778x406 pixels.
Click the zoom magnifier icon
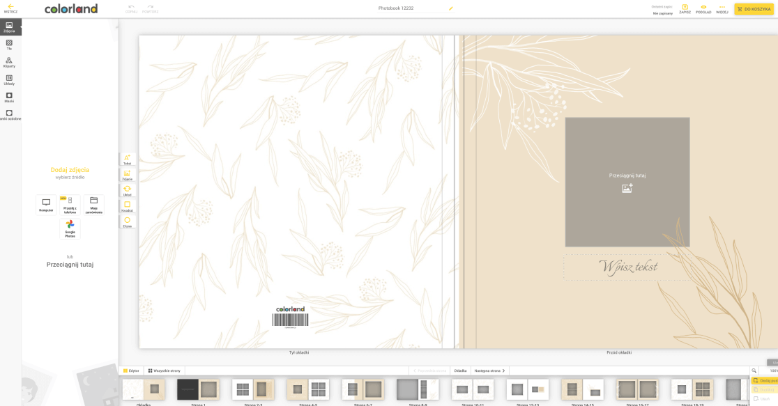click(754, 370)
